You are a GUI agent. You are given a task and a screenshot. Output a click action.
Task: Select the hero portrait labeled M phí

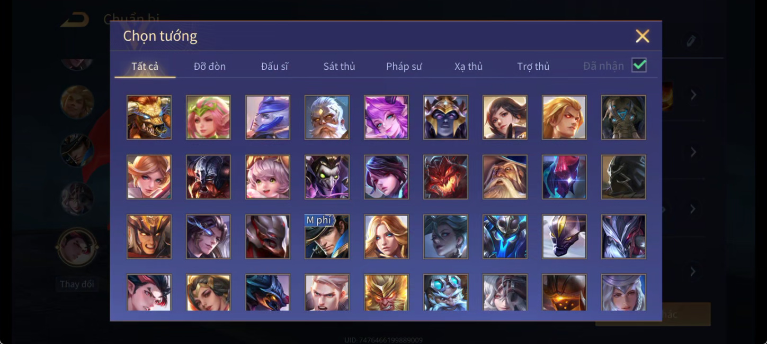coord(327,236)
